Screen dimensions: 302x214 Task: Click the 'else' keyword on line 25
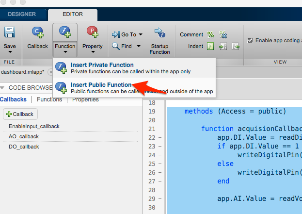[225, 164]
